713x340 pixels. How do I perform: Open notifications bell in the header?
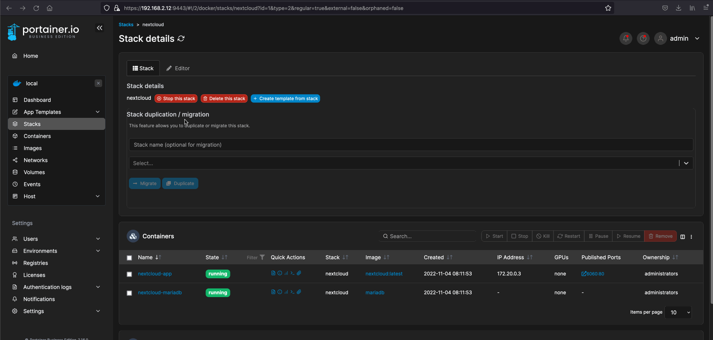(626, 38)
